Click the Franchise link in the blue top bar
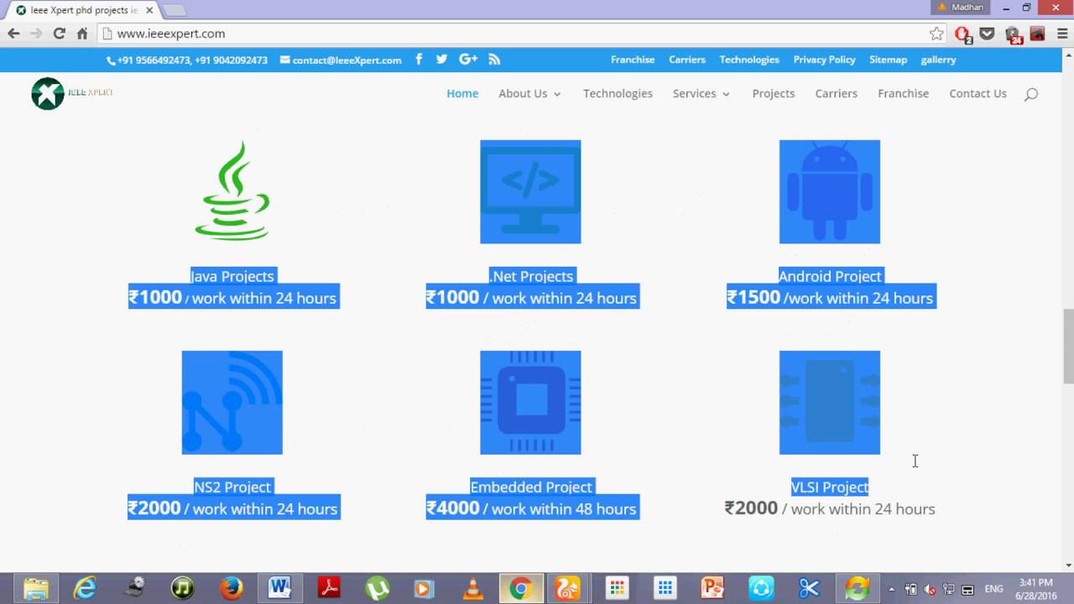The image size is (1074, 604). (633, 60)
